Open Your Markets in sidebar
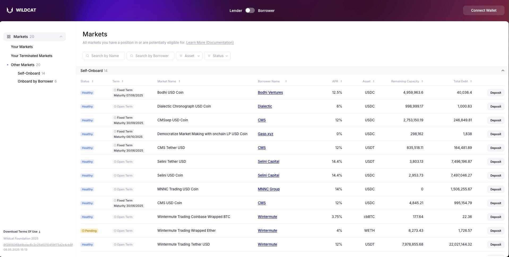 tap(22, 47)
